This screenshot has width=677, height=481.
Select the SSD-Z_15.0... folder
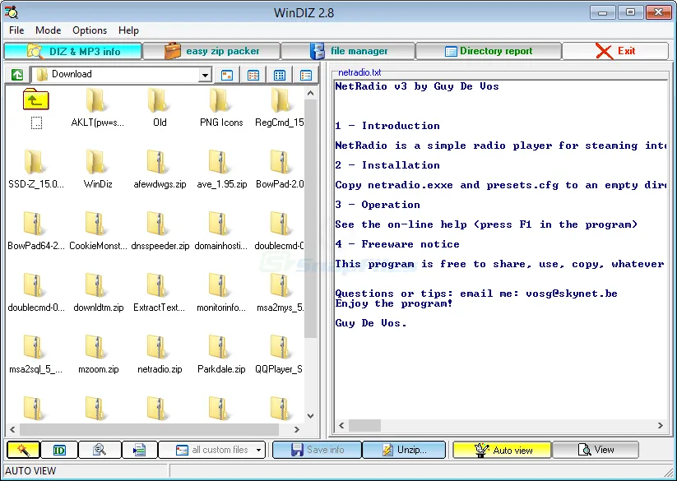click(36, 169)
